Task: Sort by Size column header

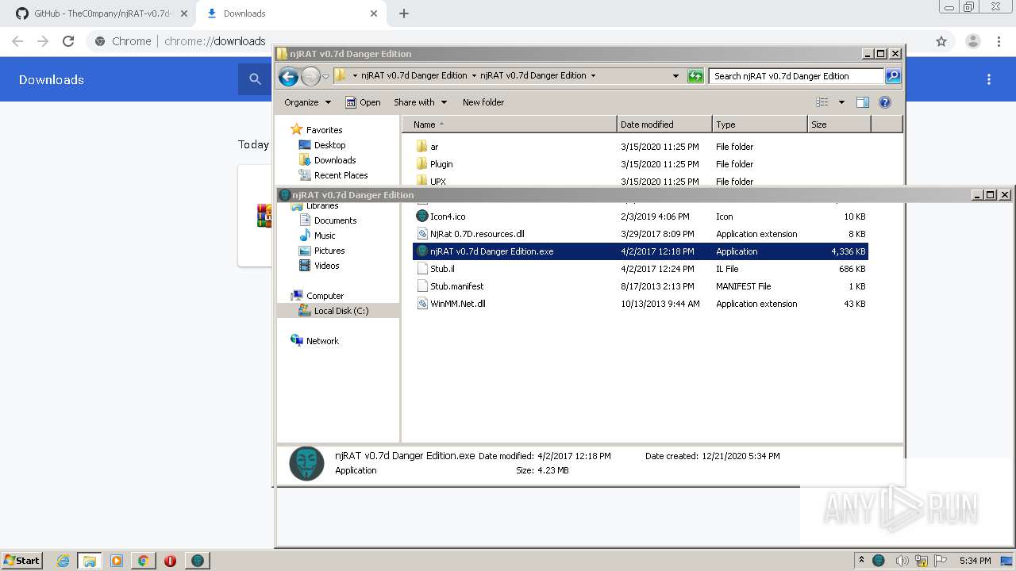Action: click(x=839, y=125)
